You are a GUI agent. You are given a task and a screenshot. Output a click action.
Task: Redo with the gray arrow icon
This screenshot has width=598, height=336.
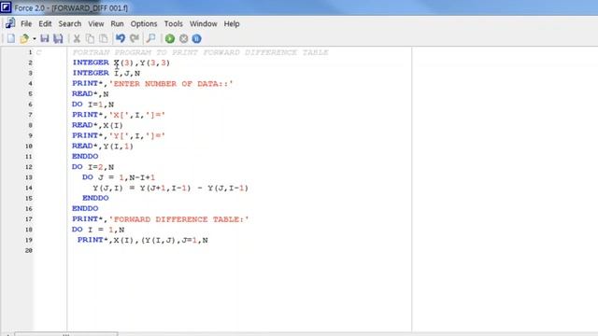coord(135,38)
